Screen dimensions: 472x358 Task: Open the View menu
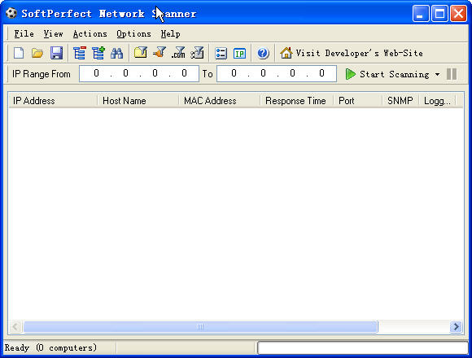tap(53, 34)
